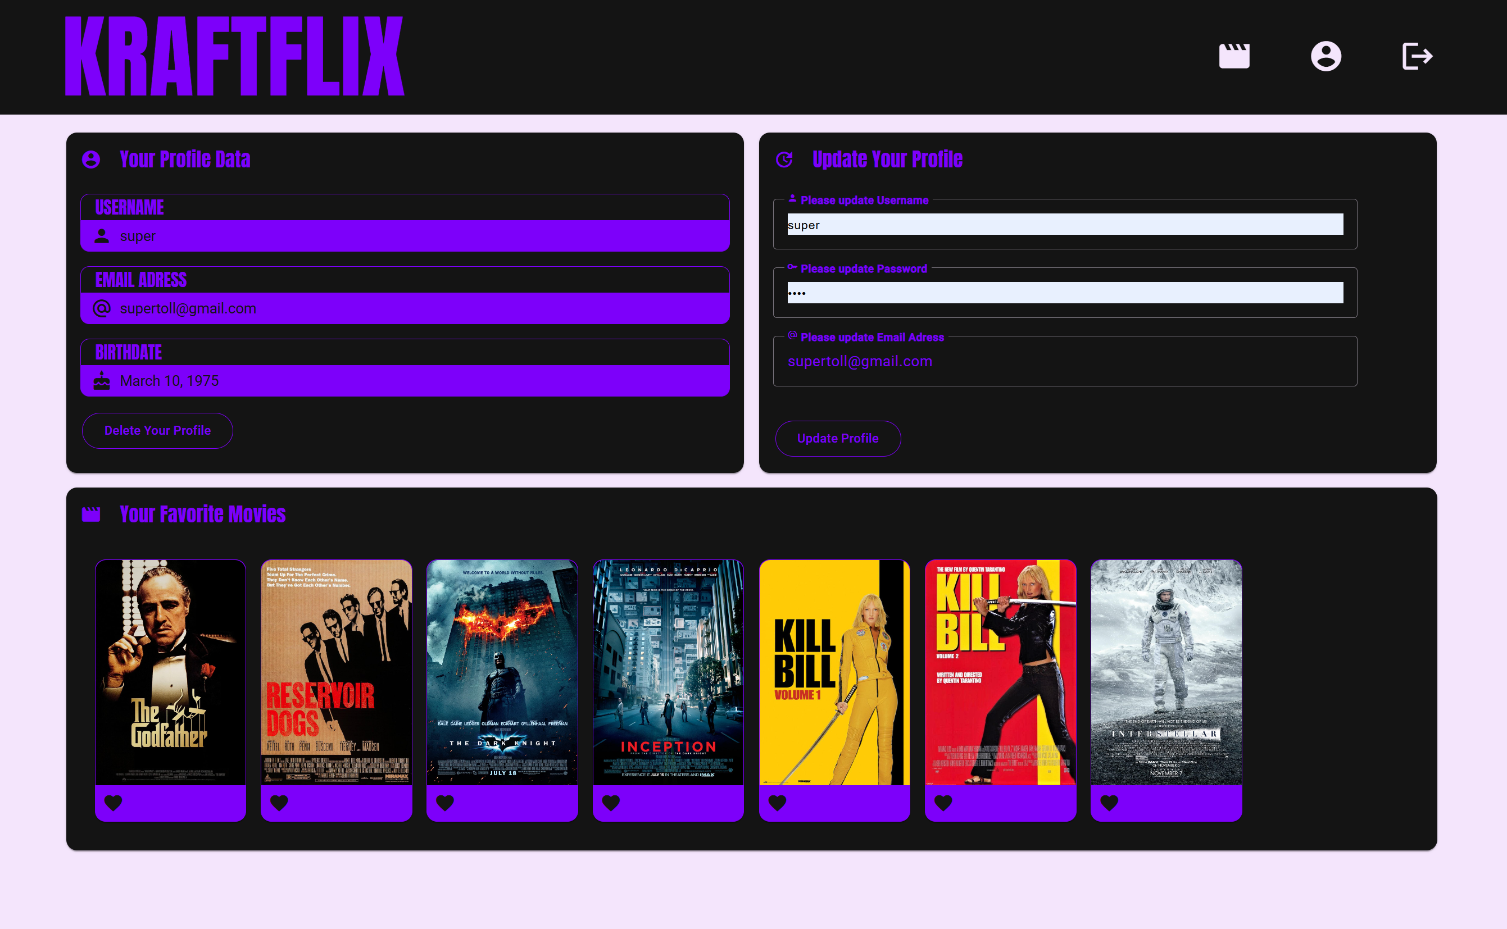Click the at-sign icon in email row
This screenshot has width=1507, height=929.
tap(102, 308)
